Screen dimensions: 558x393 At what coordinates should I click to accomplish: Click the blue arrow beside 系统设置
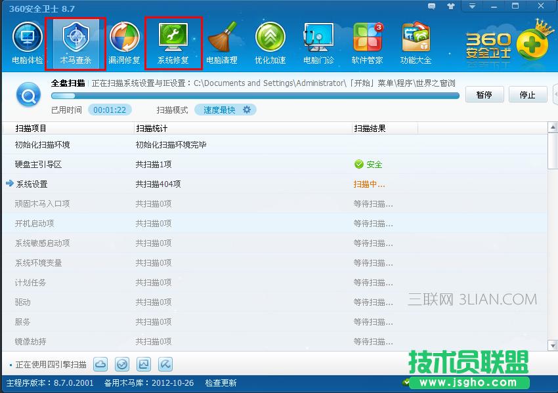(x=10, y=184)
